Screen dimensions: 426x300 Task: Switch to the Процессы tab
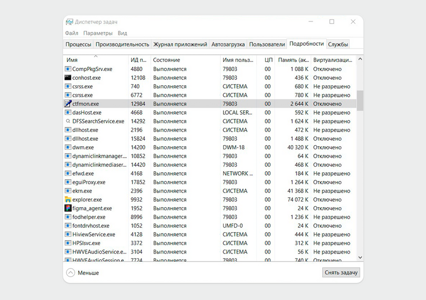[78, 44]
